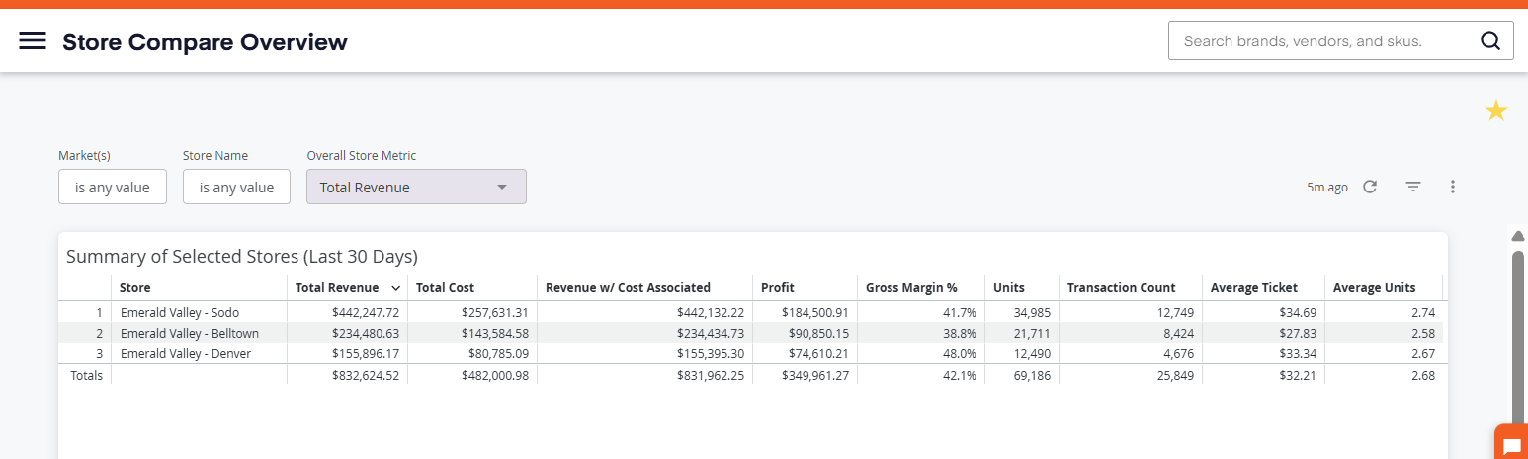Sort by the Gross Margin % column
1528x459 pixels.
(x=911, y=288)
